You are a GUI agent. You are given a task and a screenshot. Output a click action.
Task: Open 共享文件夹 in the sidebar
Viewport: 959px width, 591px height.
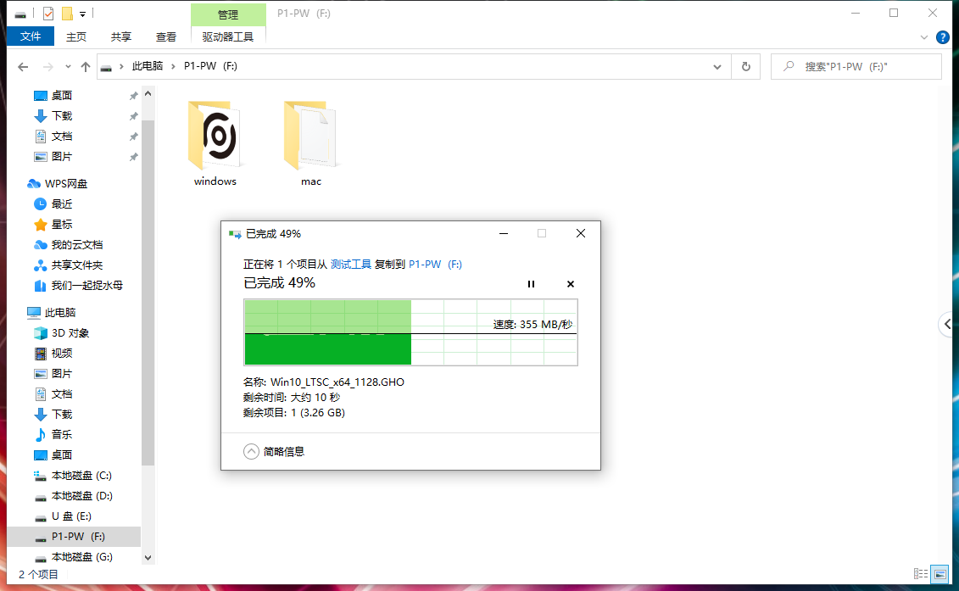[76, 265]
